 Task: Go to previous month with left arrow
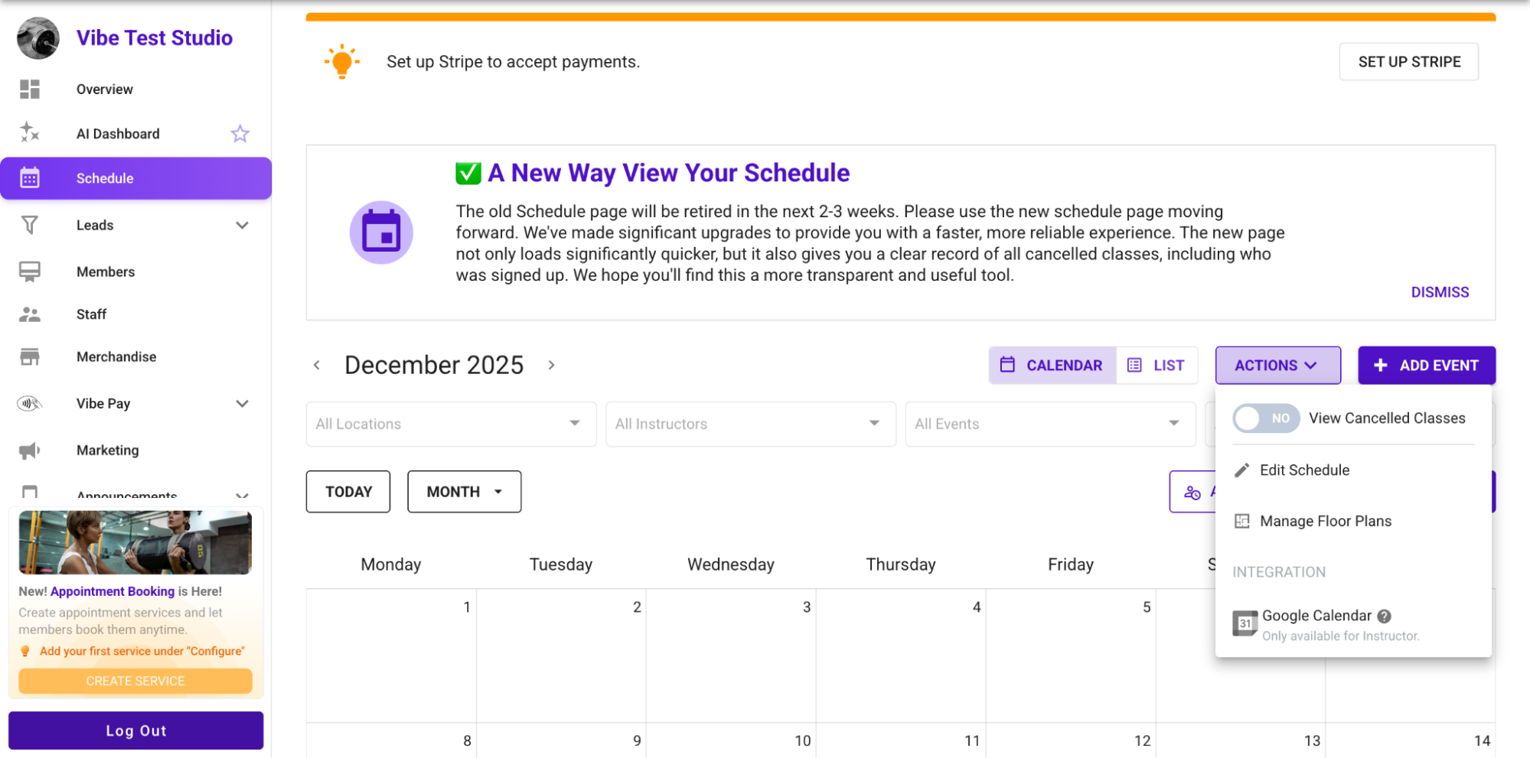coord(317,366)
